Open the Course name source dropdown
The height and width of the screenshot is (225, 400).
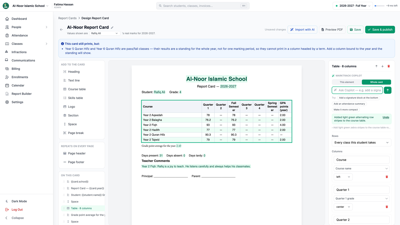click(x=361, y=168)
